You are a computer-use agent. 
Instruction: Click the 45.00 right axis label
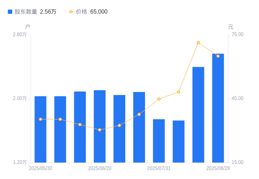[237, 99]
